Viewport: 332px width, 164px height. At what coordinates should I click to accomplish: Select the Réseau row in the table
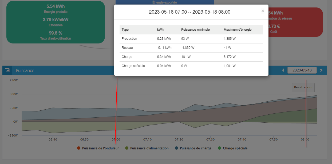click(191, 48)
